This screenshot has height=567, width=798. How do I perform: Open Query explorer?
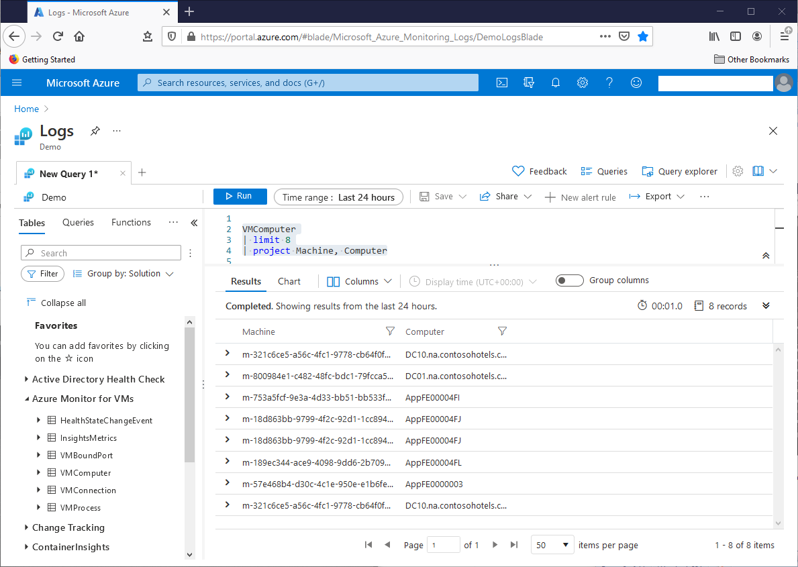pos(679,172)
